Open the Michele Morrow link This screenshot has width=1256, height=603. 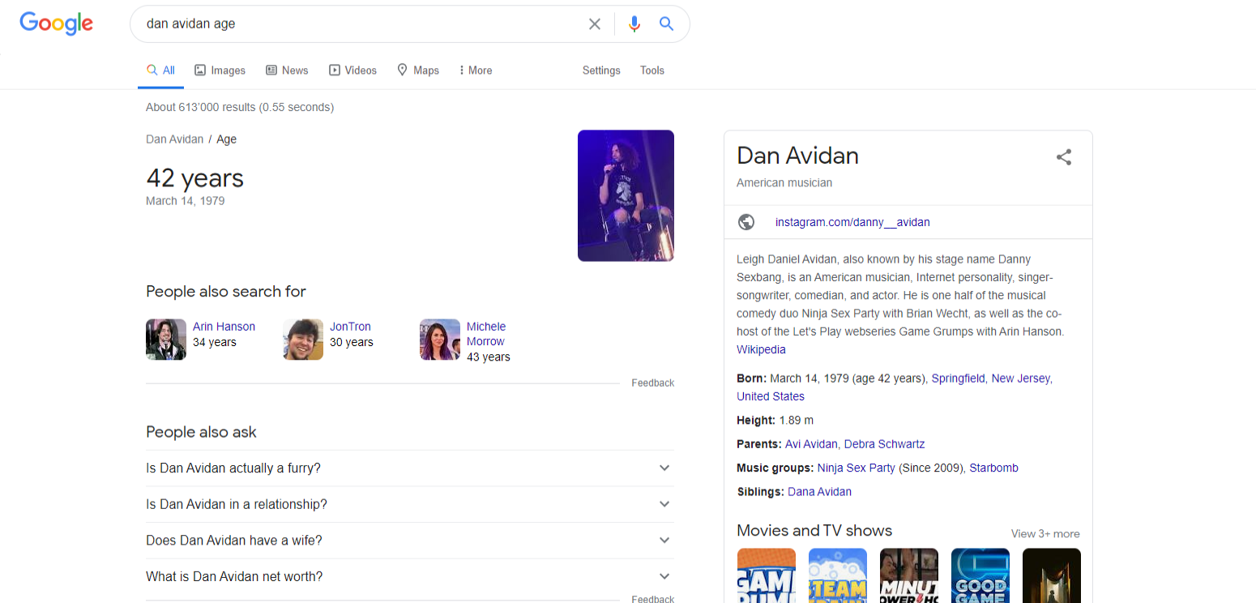[486, 334]
